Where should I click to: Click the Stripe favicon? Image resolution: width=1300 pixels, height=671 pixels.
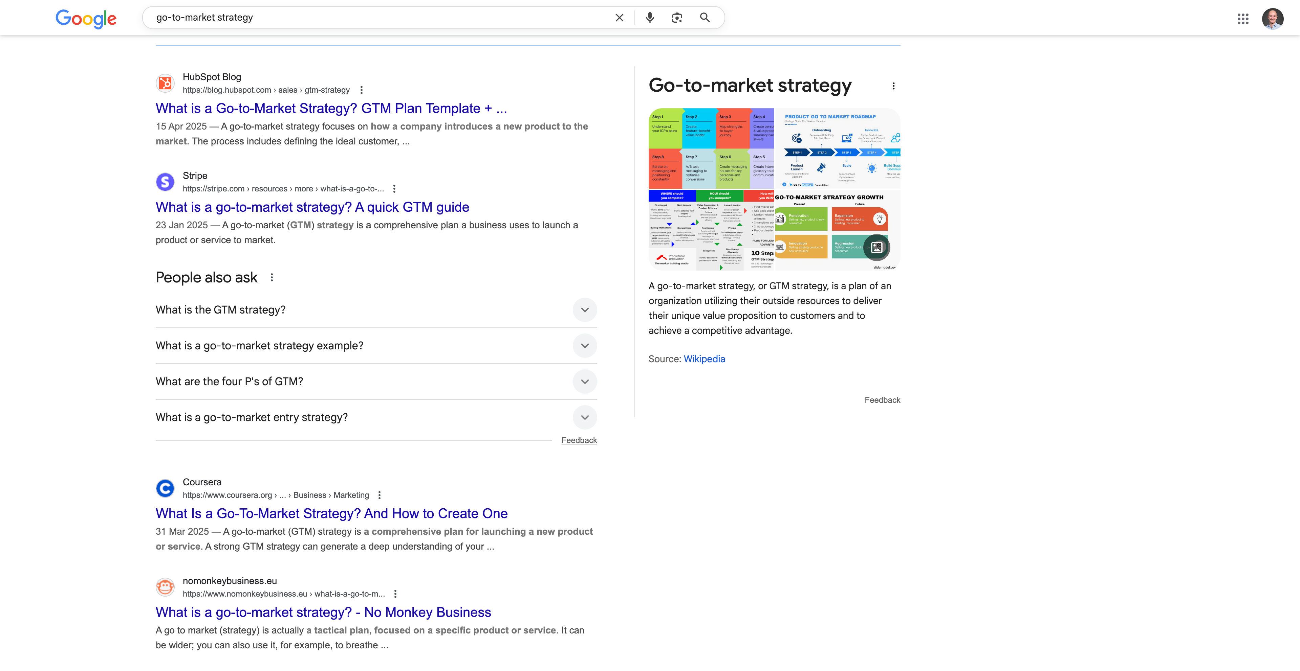165,182
